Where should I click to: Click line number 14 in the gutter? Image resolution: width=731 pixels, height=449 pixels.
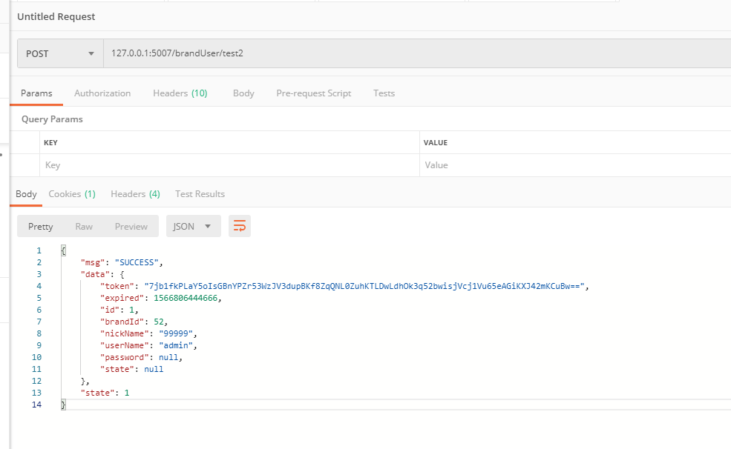(36, 405)
